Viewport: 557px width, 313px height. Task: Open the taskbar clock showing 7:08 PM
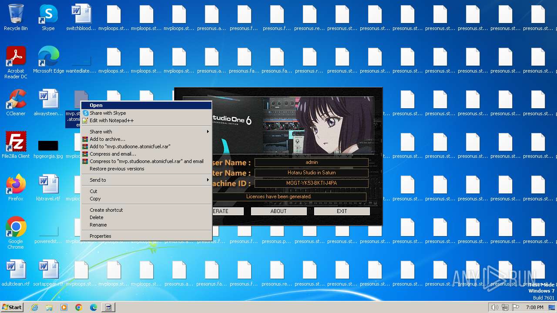534,307
